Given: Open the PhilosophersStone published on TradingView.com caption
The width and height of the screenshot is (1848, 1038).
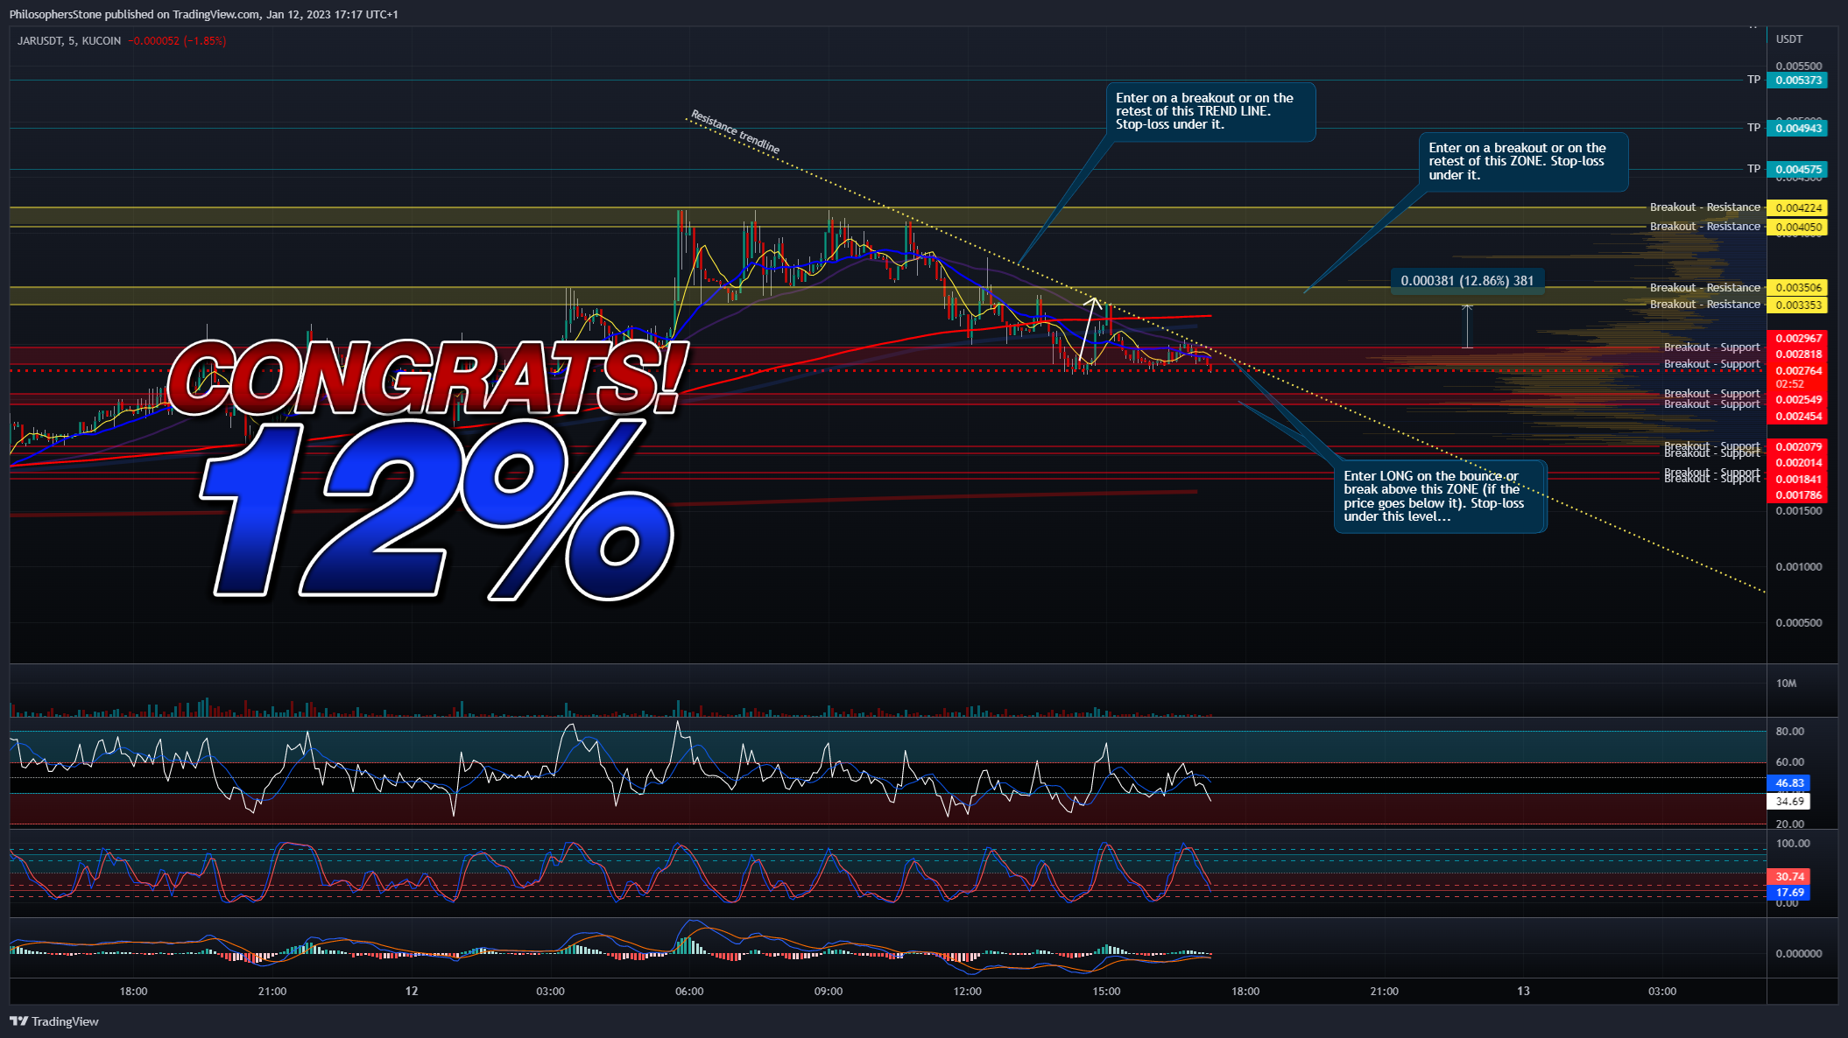Looking at the screenshot, I should (x=203, y=14).
